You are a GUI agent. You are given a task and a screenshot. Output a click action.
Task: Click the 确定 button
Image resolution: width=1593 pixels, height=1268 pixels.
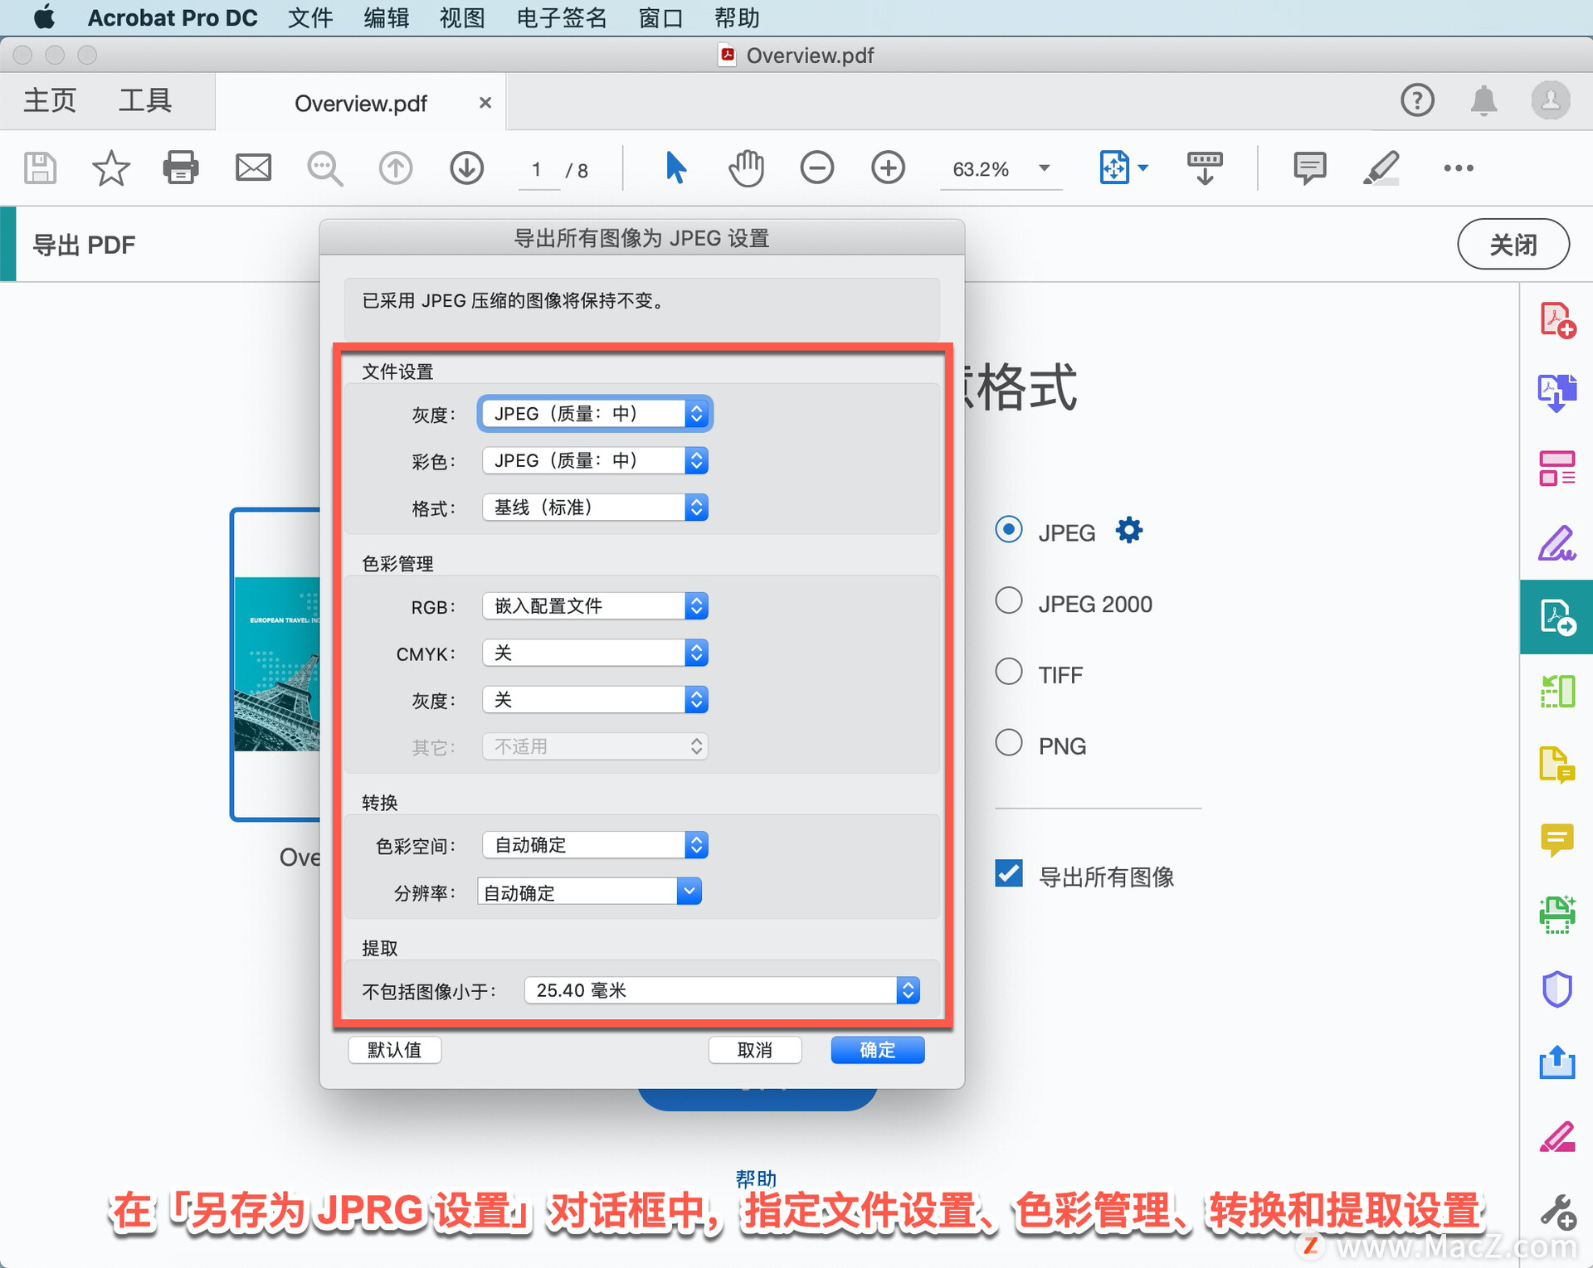877,1050
